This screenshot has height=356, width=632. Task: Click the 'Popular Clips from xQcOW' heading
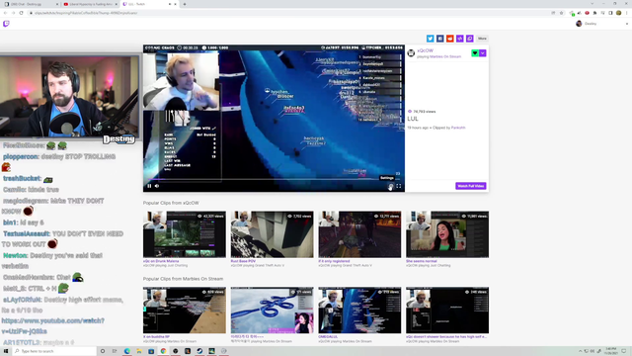(171, 203)
